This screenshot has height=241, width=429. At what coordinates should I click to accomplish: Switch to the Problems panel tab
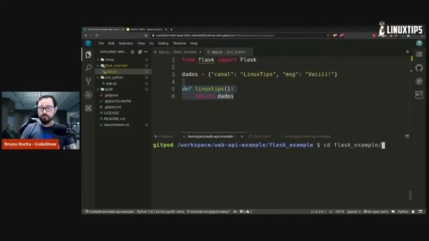tap(164, 137)
